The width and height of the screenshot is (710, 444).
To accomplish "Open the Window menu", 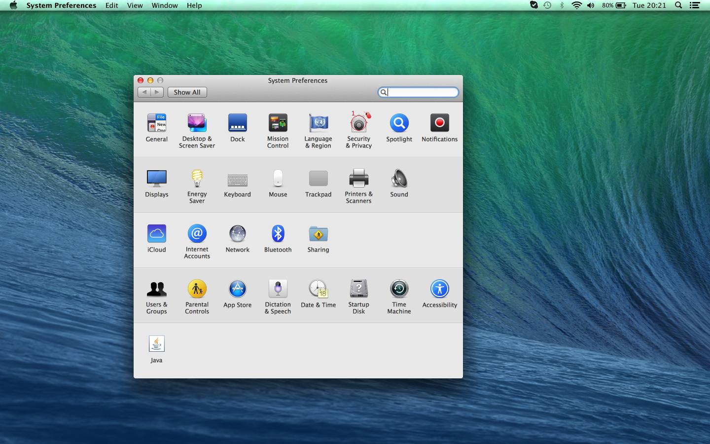I will 165,5.
